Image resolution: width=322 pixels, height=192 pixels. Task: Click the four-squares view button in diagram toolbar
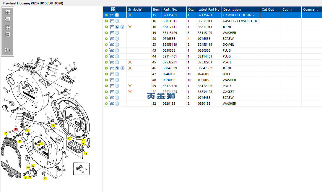[x=8, y=27]
